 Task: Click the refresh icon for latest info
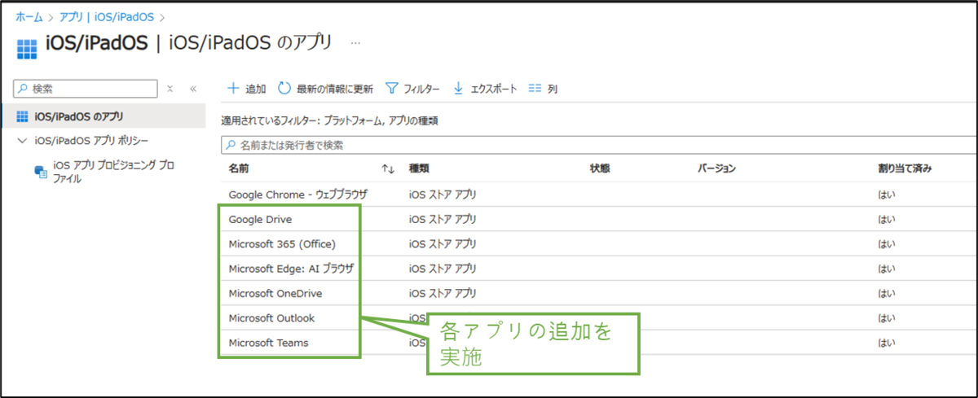(284, 88)
